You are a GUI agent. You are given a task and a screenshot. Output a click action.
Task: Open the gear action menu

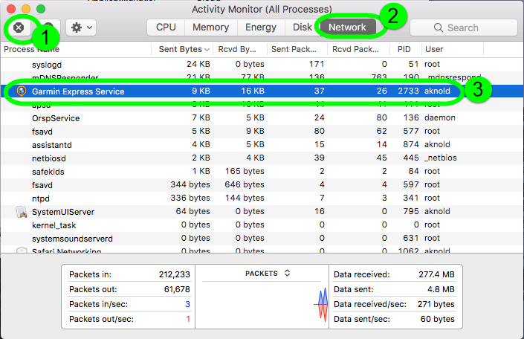coord(80,28)
